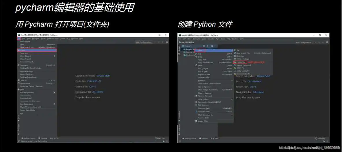Toggle Power Save Mode in File menu

point(28,110)
